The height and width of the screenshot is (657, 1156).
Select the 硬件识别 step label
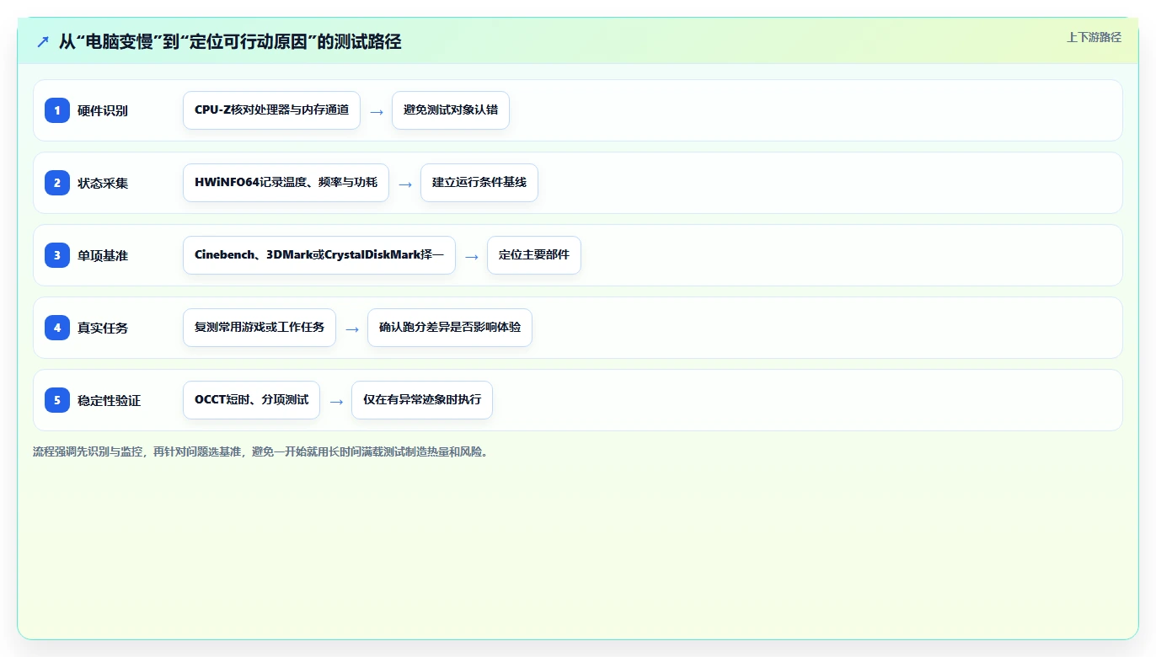(103, 110)
